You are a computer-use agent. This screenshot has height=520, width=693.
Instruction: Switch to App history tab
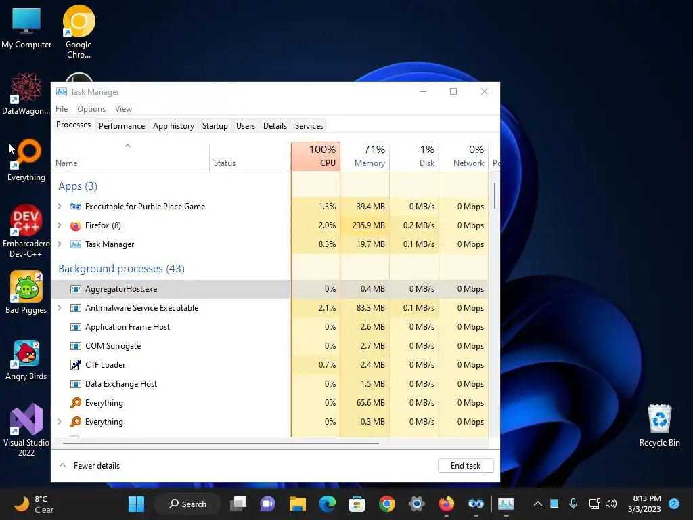pos(173,126)
